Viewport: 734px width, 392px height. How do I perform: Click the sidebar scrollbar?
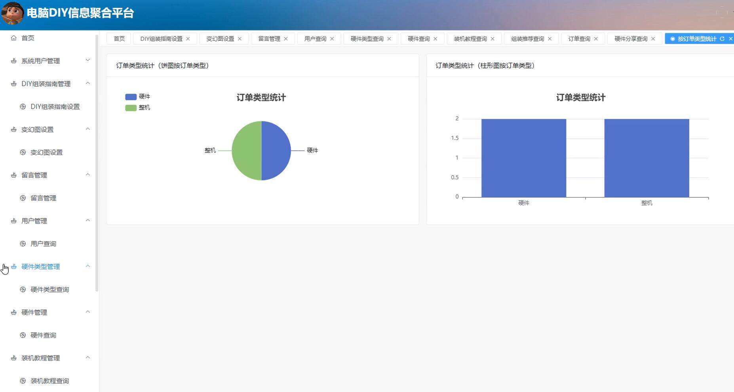point(97,158)
